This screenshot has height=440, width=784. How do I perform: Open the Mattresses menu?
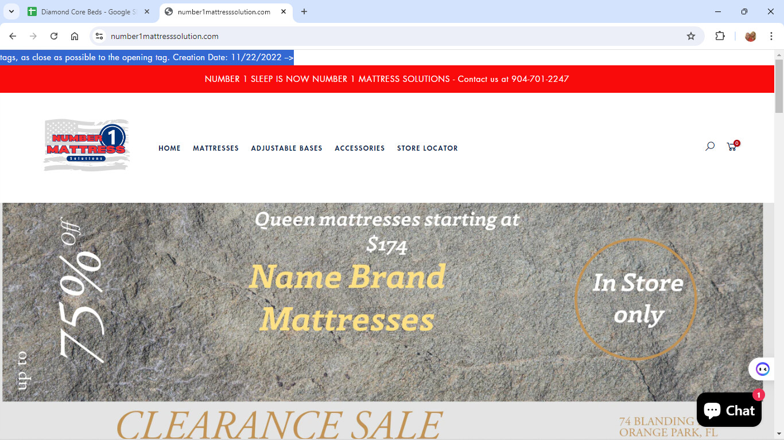click(216, 148)
